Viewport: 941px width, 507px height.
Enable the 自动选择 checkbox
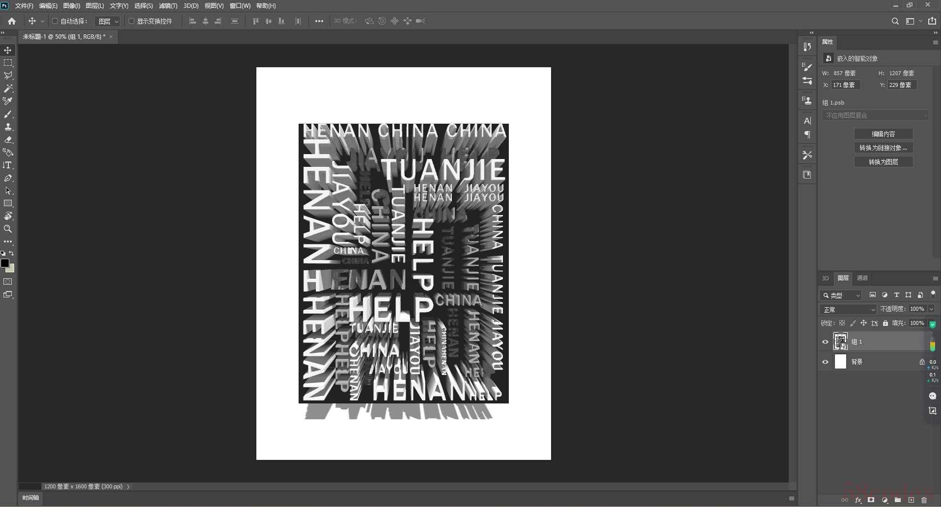(55, 21)
